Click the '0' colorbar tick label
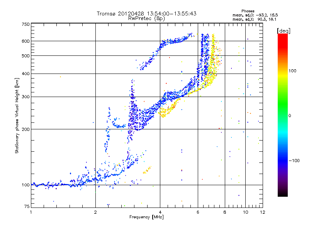Image resolution: width=309 pixels, height=231 pixels. coord(290,116)
